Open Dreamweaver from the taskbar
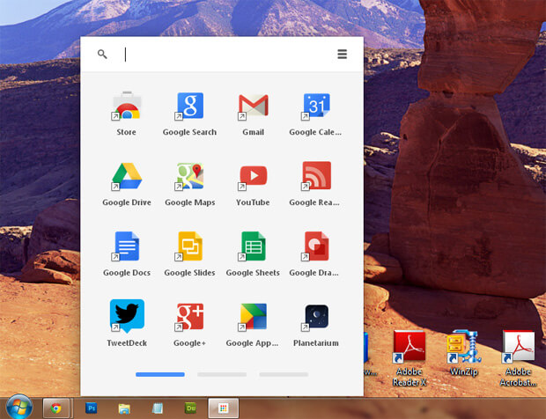Image resolution: width=546 pixels, height=419 pixels. (x=190, y=408)
